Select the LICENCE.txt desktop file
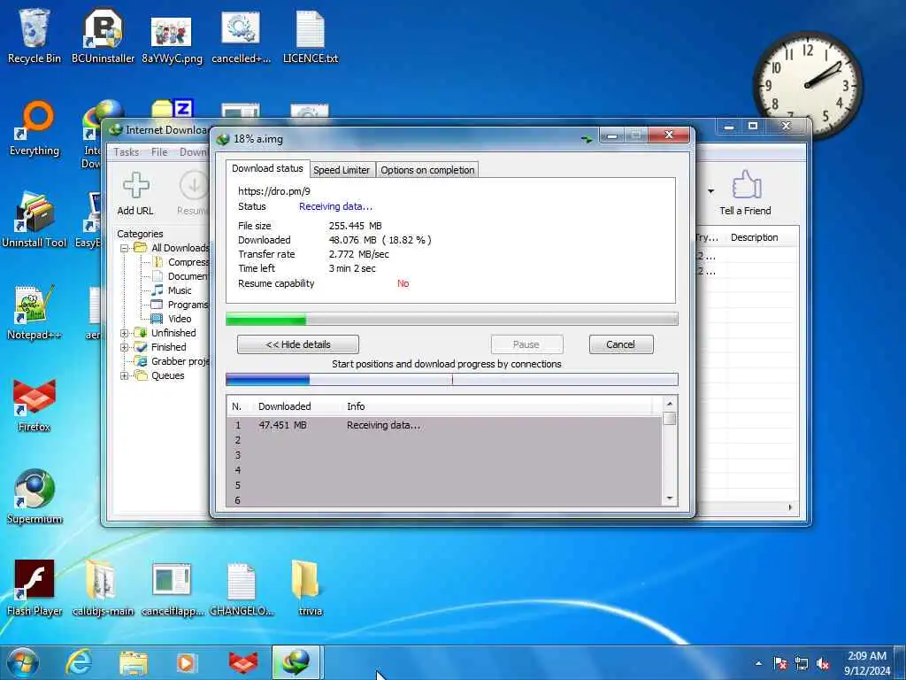Image resolution: width=906 pixels, height=680 pixels. (x=311, y=35)
